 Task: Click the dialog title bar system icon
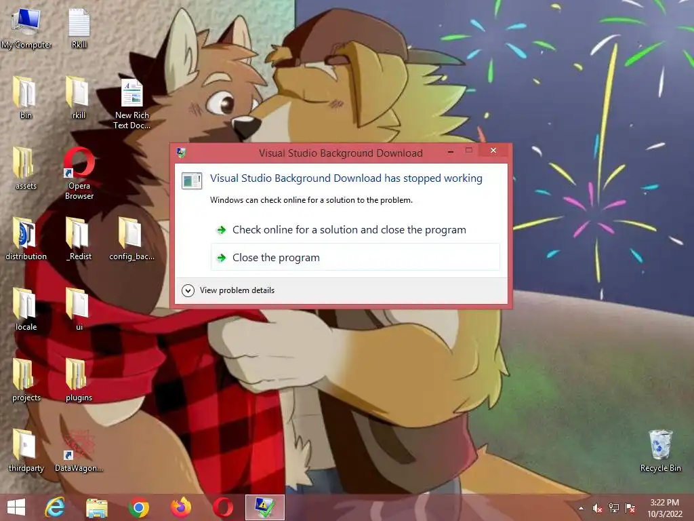tap(182, 153)
